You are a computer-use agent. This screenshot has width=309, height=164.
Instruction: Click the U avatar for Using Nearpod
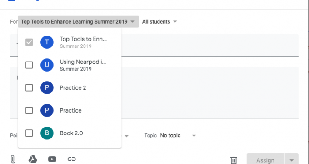pos(47,65)
